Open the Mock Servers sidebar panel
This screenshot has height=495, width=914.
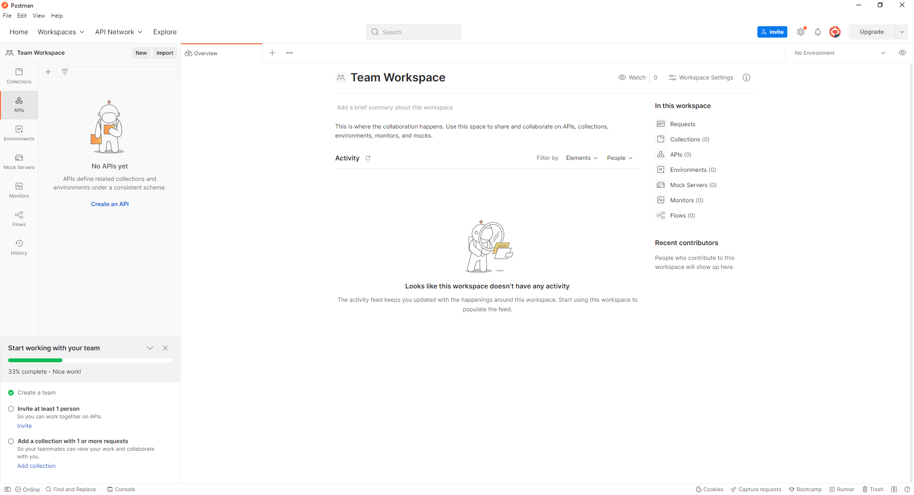pos(19,162)
